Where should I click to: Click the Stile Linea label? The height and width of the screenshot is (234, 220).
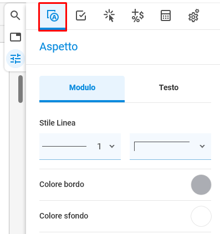[x=58, y=123]
